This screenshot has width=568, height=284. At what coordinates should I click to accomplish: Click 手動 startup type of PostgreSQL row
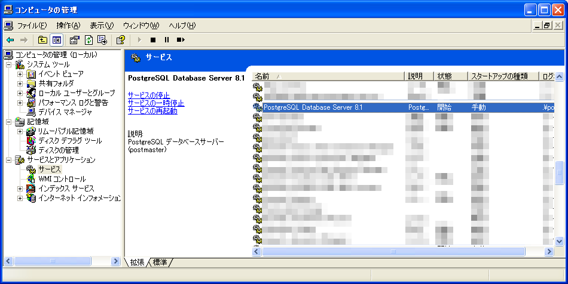(478, 107)
